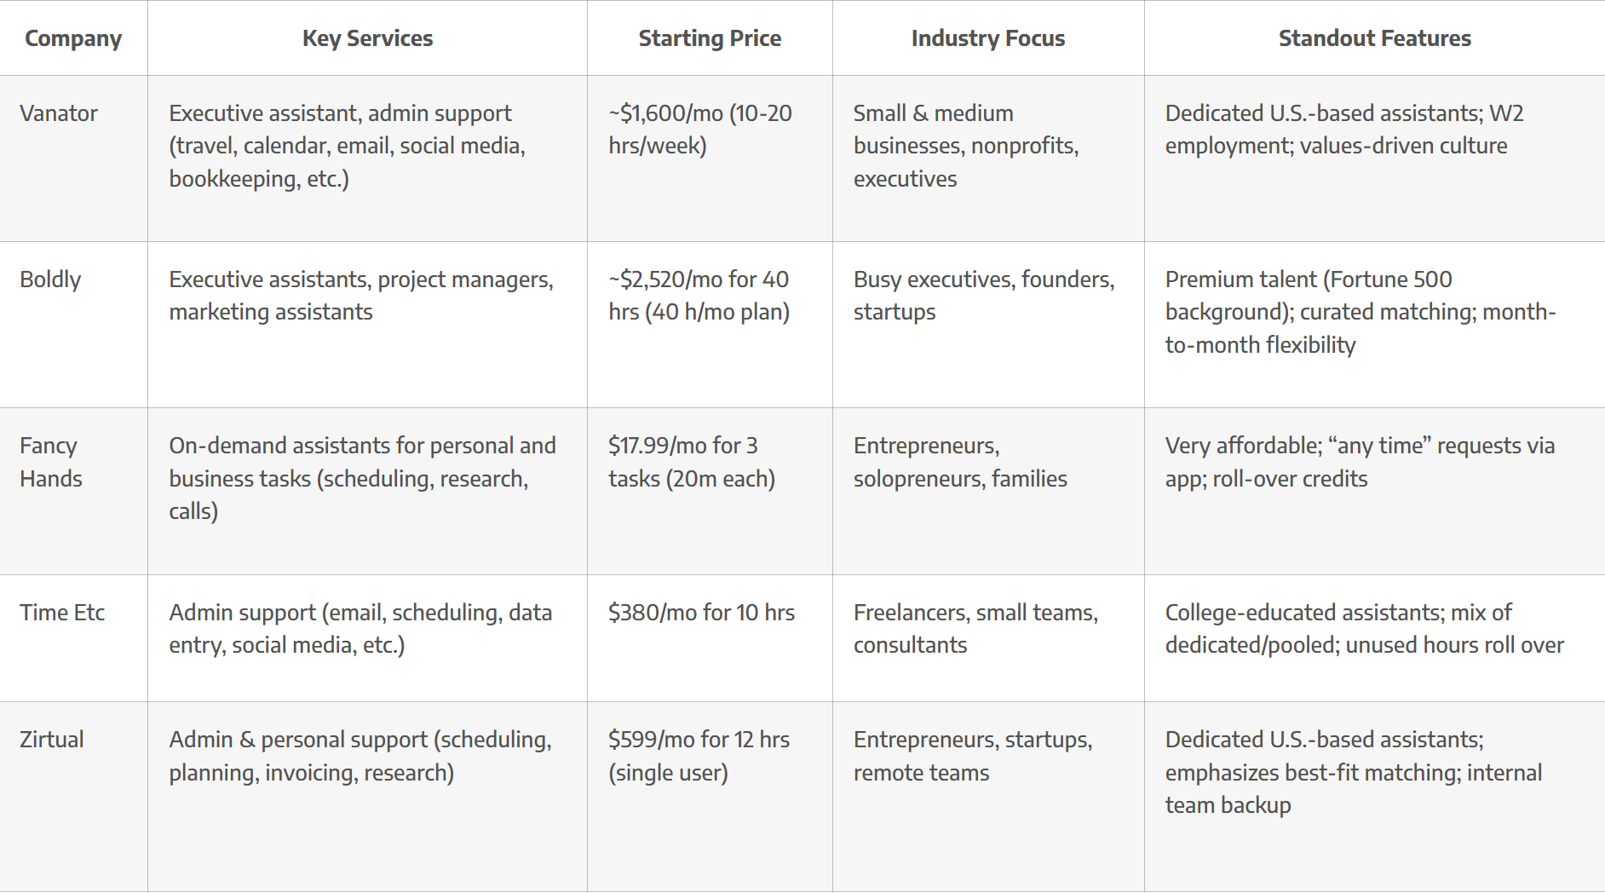
Task: Click the $599/mo for 12 hrs cell
Action: click(699, 756)
